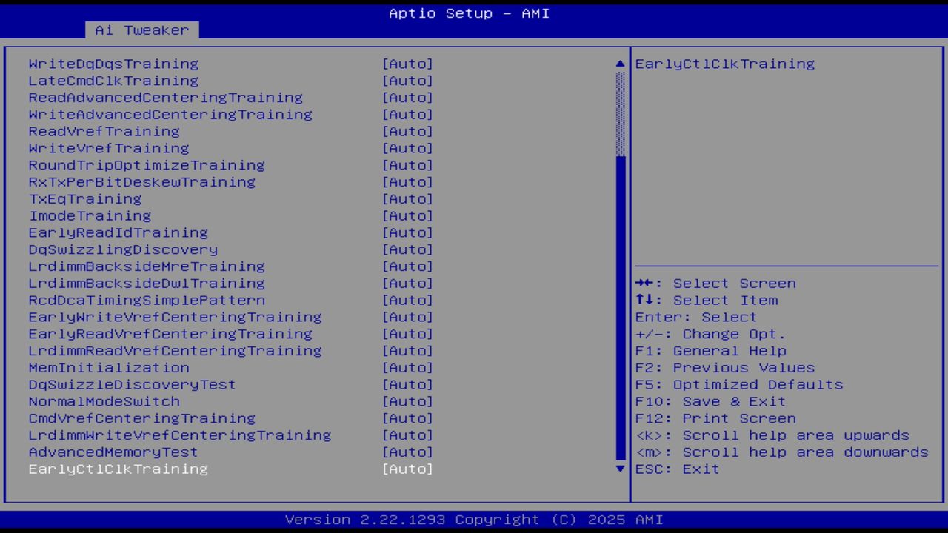Select the LrdimmBacksideMreTraining entry
Image resolution: width=948 pixels, height=533 pixels.
point(147,266)
